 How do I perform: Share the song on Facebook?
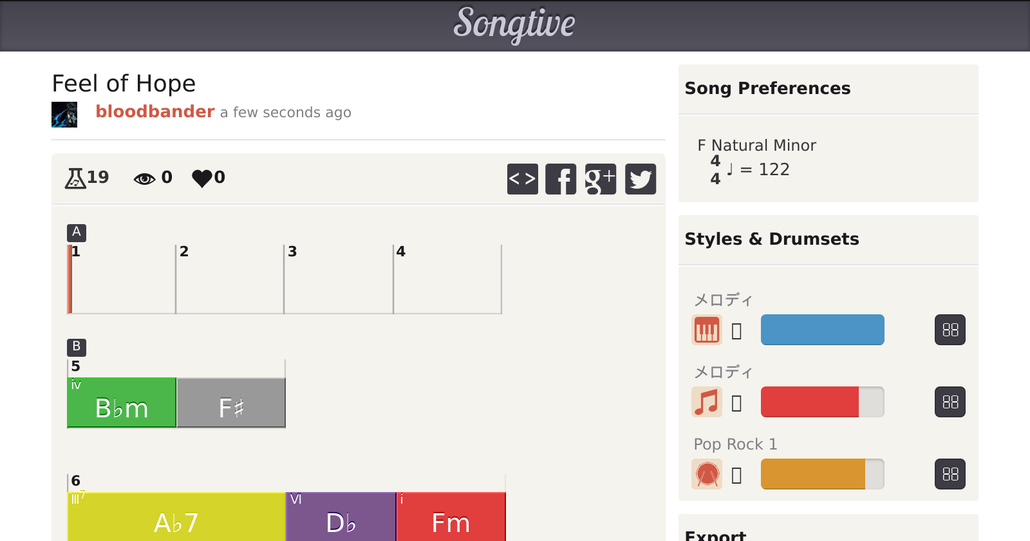tap(561, 178)
